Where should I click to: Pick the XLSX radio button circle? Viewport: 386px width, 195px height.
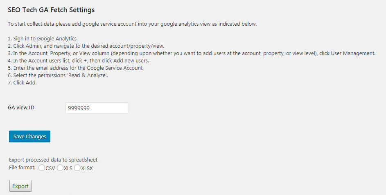[x=77, y=168]
